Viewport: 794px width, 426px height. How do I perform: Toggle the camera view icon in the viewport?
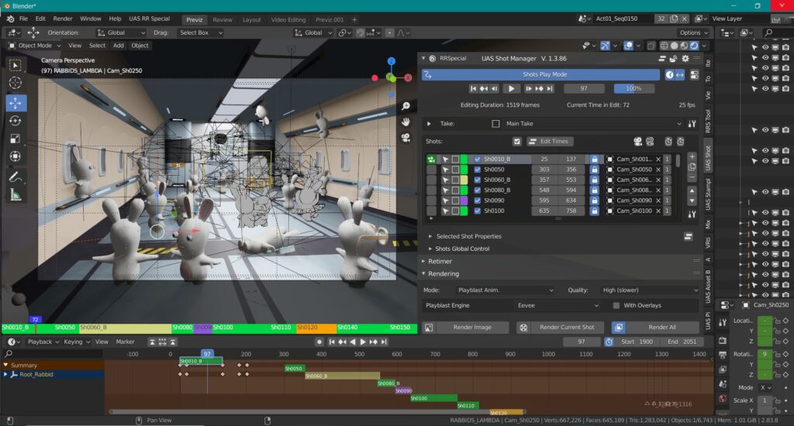click(406, 138)
